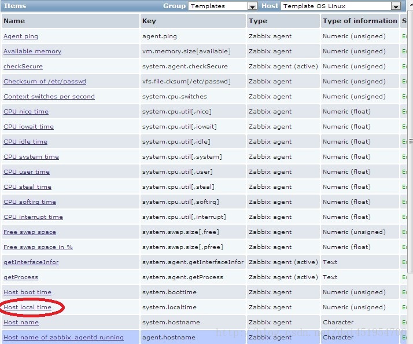Open Host name of zabbix_agentd running item

click(x=64, y=337)
